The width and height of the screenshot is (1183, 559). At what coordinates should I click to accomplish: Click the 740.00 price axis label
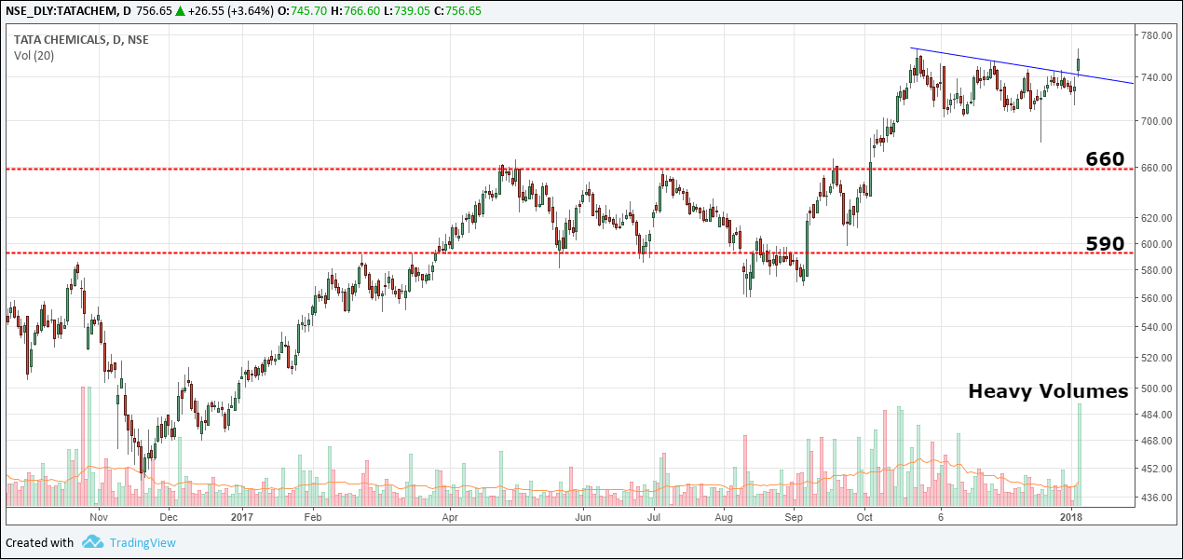coord(1157,77)
